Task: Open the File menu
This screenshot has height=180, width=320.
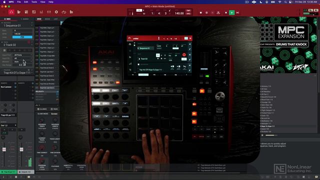Action: pos(19,2)
